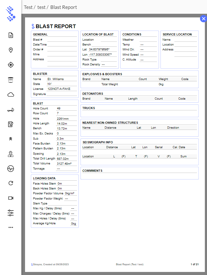Click the Blast # field in General
Viewport: 207px width, 275px height.
pos(62,39)
